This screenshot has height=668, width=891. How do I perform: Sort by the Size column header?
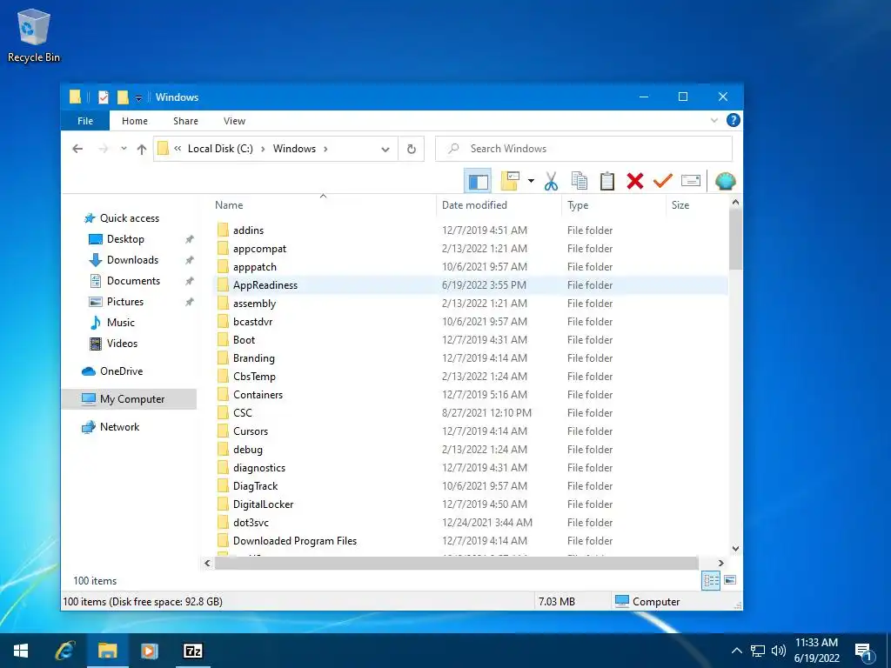coord(680,205)
